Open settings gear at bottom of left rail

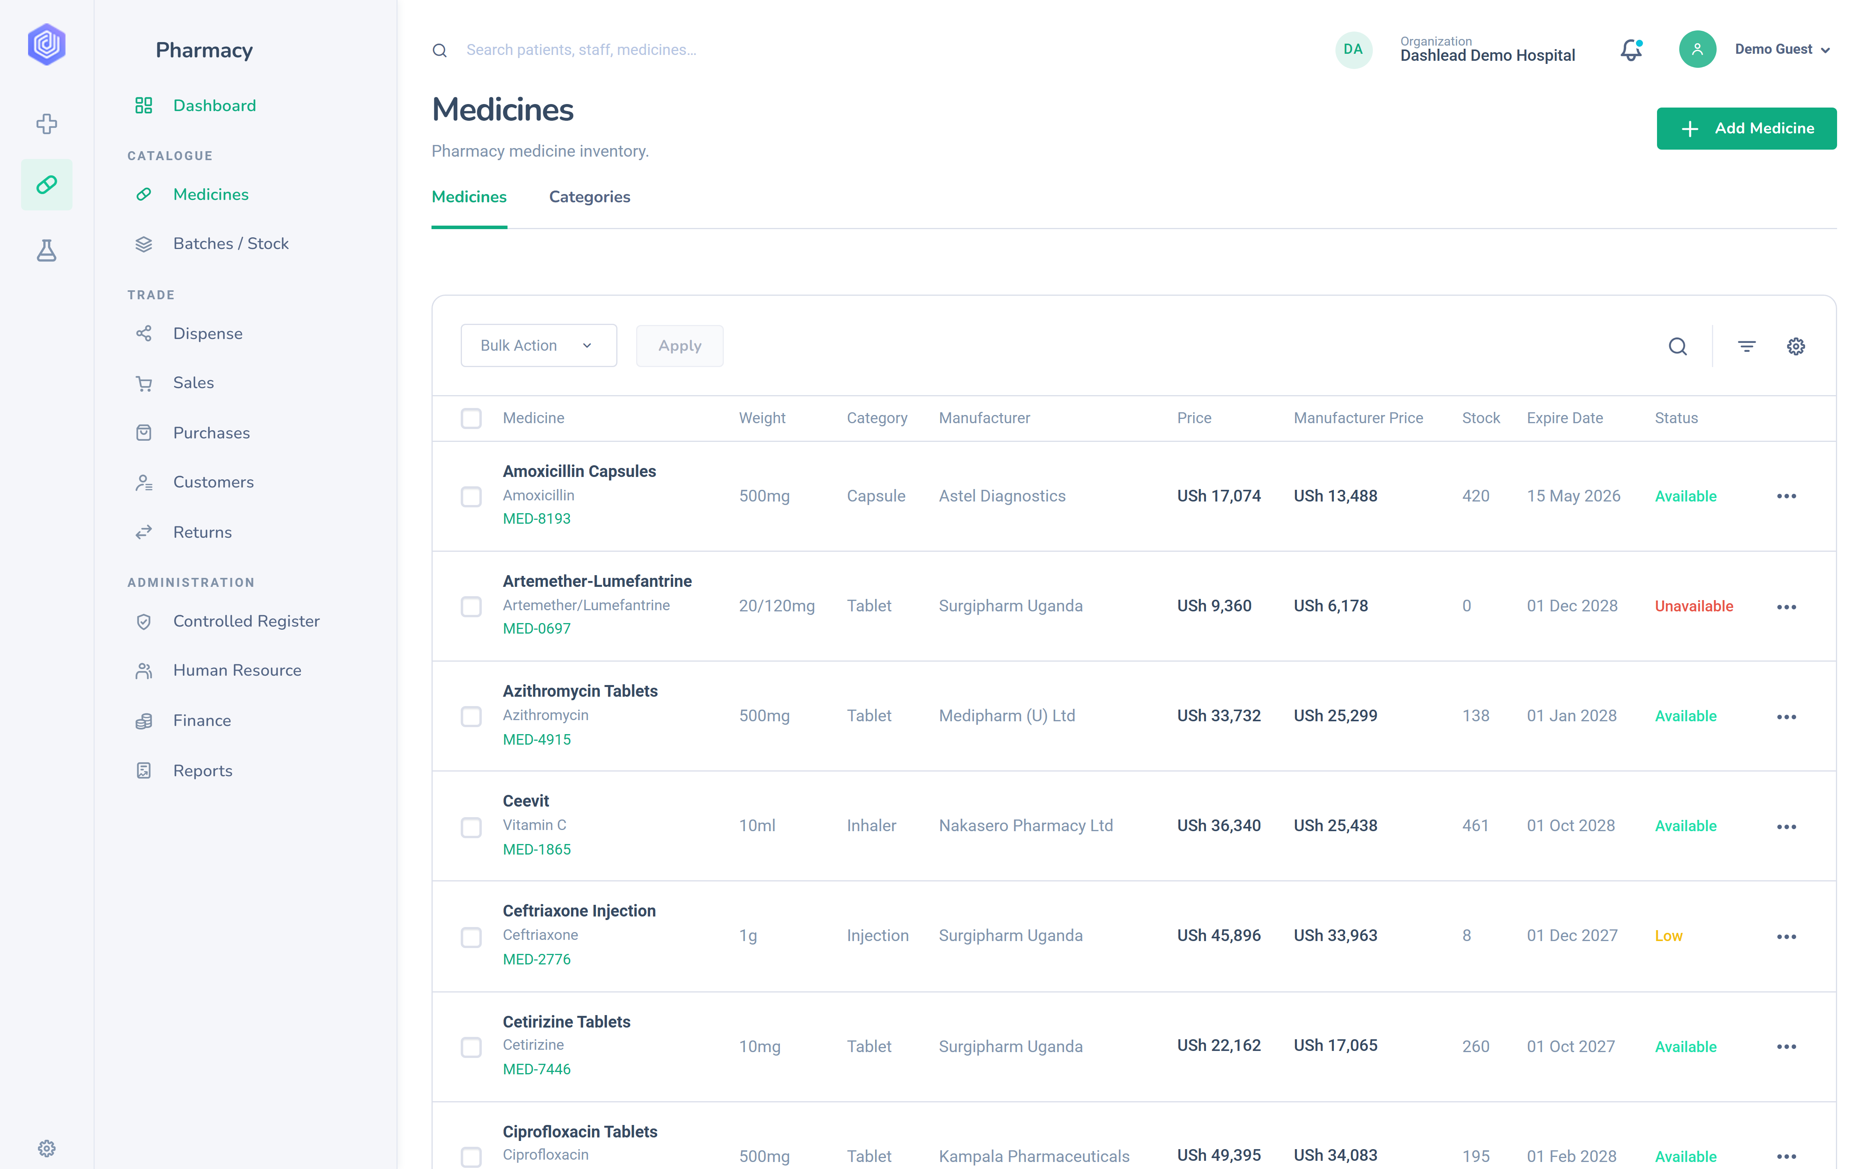point(46,1148)
